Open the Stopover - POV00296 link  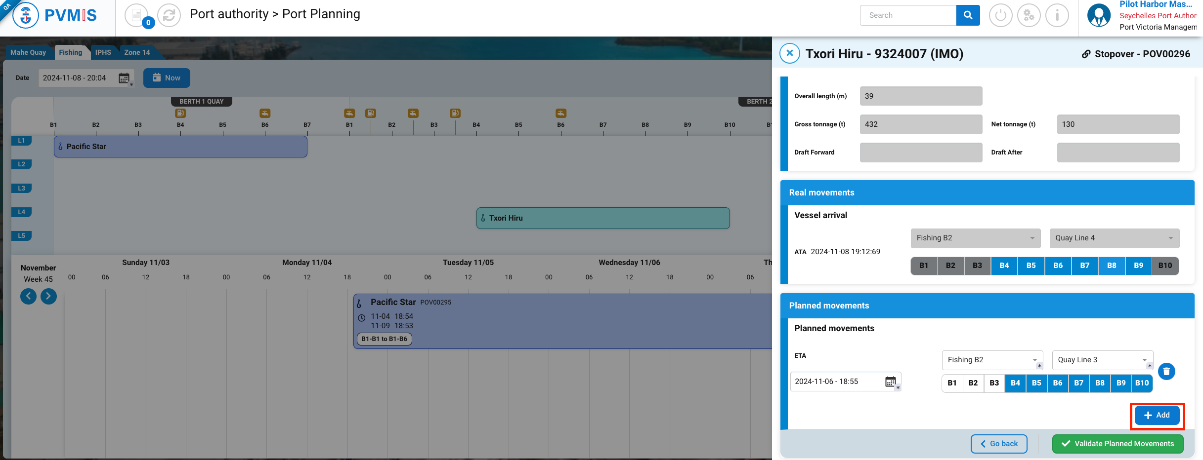click(1142, 54)
